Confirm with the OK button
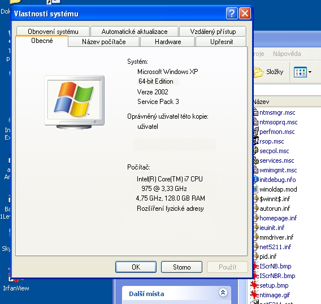 (136, 267)
